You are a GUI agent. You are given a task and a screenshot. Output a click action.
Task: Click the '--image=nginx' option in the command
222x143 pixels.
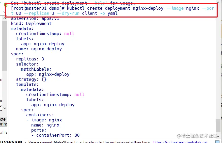click(183, 8)
